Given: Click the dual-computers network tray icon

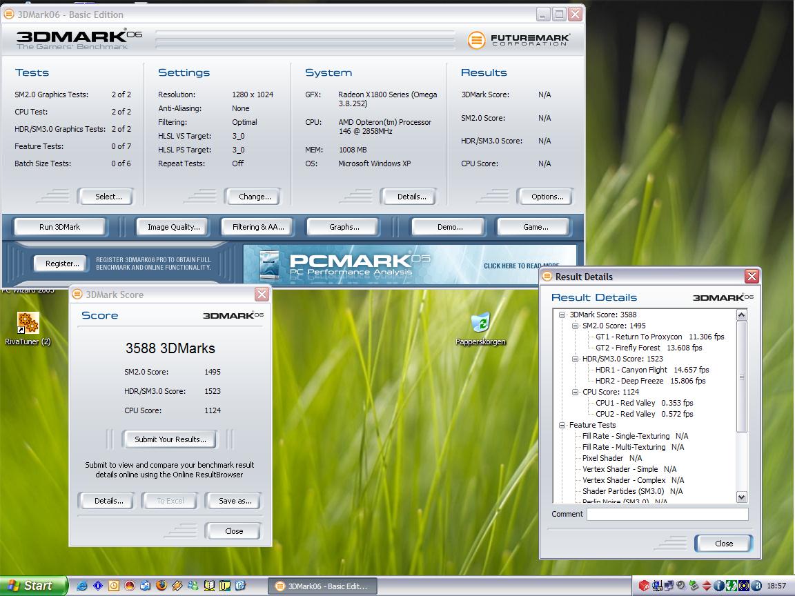Looking at the screenshot, I should click(x=669, y=586).
